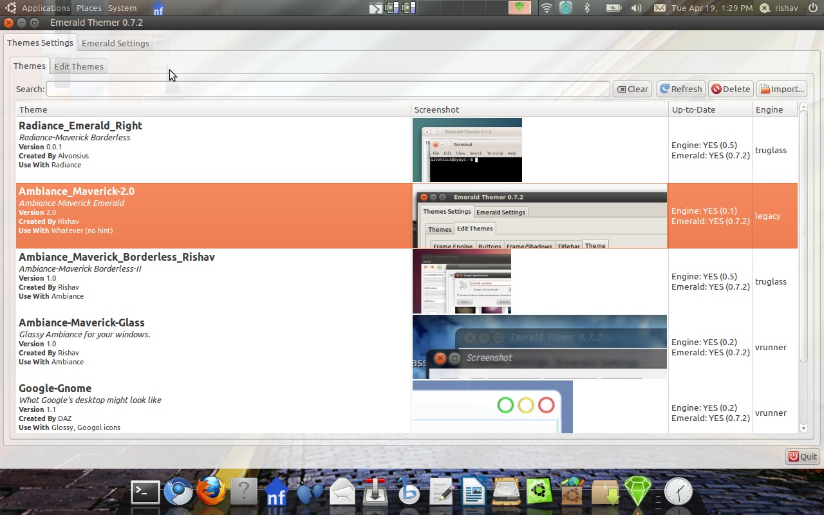Launch Chromium from the dock

[x=178, y=492]
